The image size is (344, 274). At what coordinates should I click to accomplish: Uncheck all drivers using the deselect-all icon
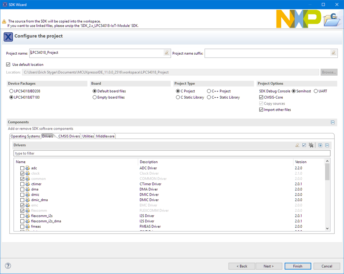coord(311,145)
